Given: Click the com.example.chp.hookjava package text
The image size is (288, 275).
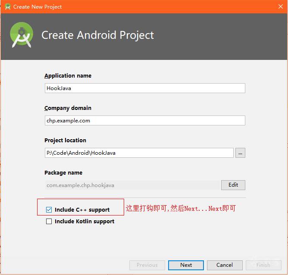Looking at the screenshot, I should [x=80, y=185].
